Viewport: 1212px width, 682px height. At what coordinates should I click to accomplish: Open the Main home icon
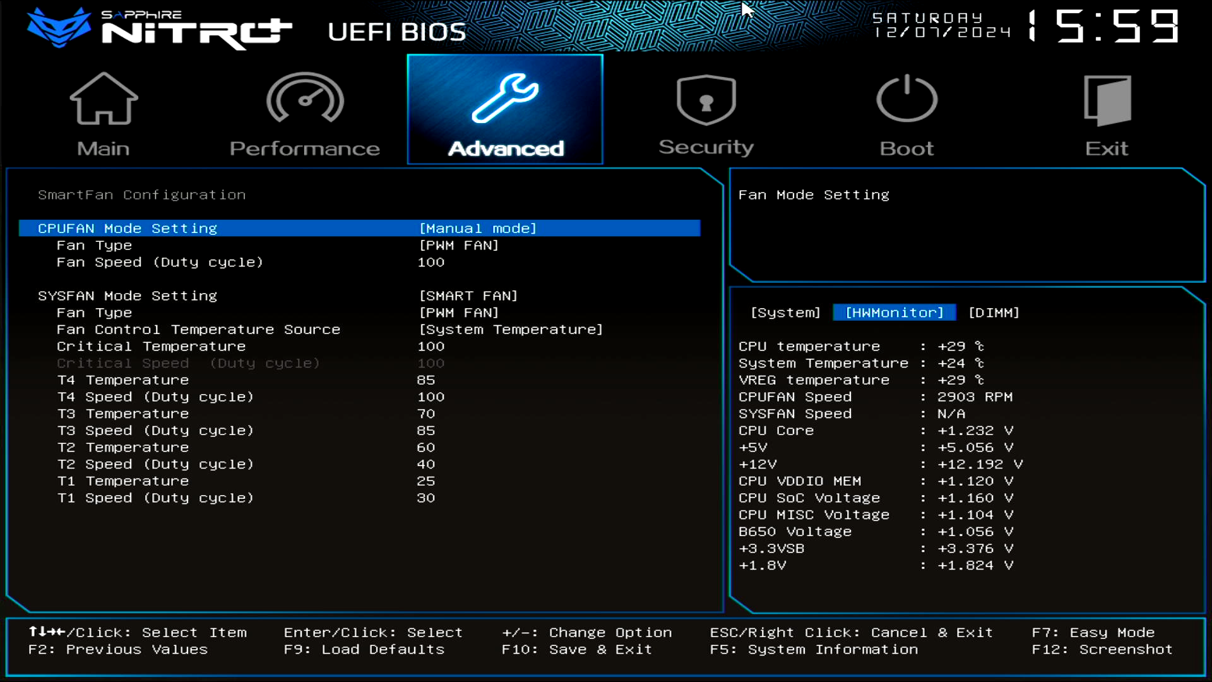click(104, 99)
